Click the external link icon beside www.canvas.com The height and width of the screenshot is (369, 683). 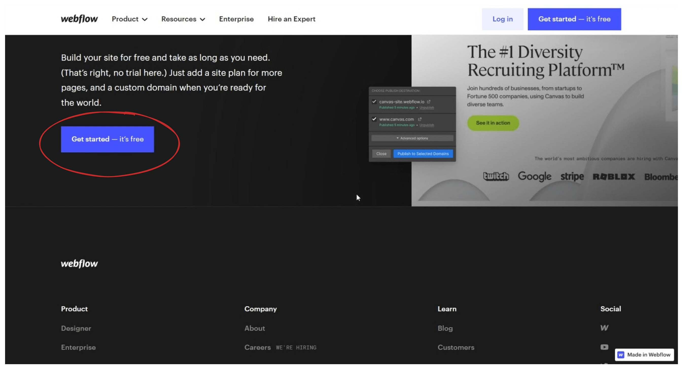420,119
